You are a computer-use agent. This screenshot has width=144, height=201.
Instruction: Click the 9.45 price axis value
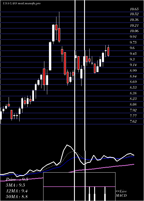(133, 54)
